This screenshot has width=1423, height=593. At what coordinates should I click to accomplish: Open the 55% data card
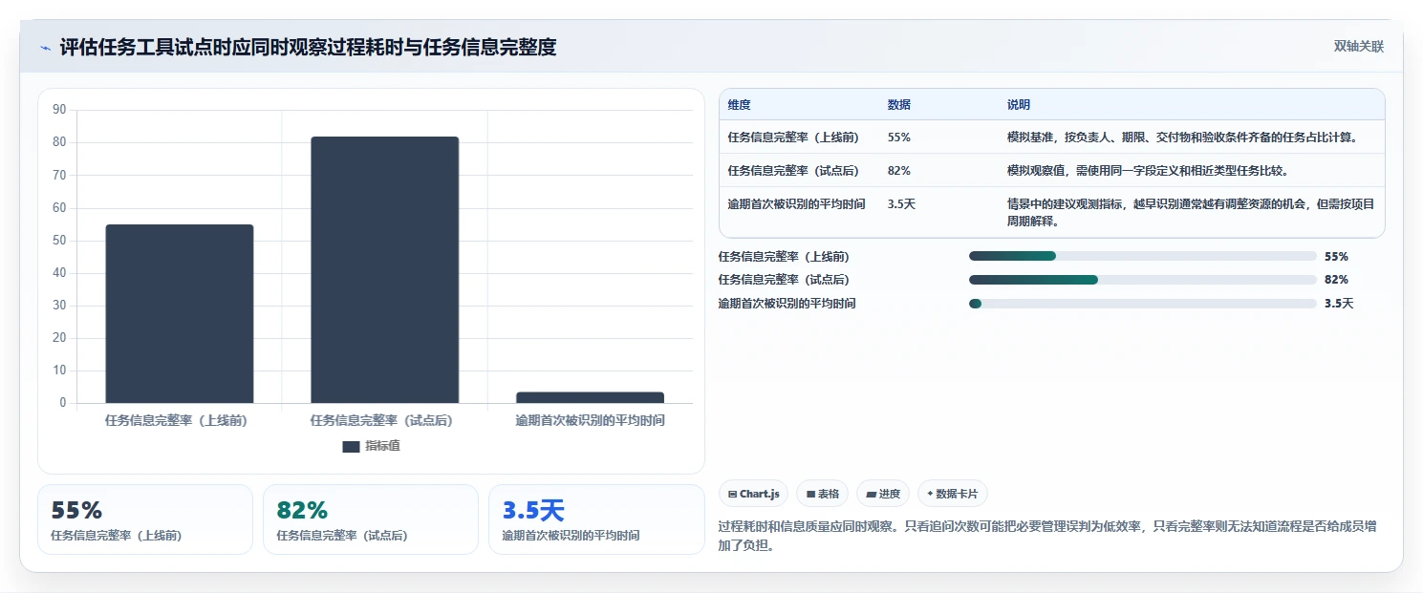pyautogui.click(x=145, y=519)
